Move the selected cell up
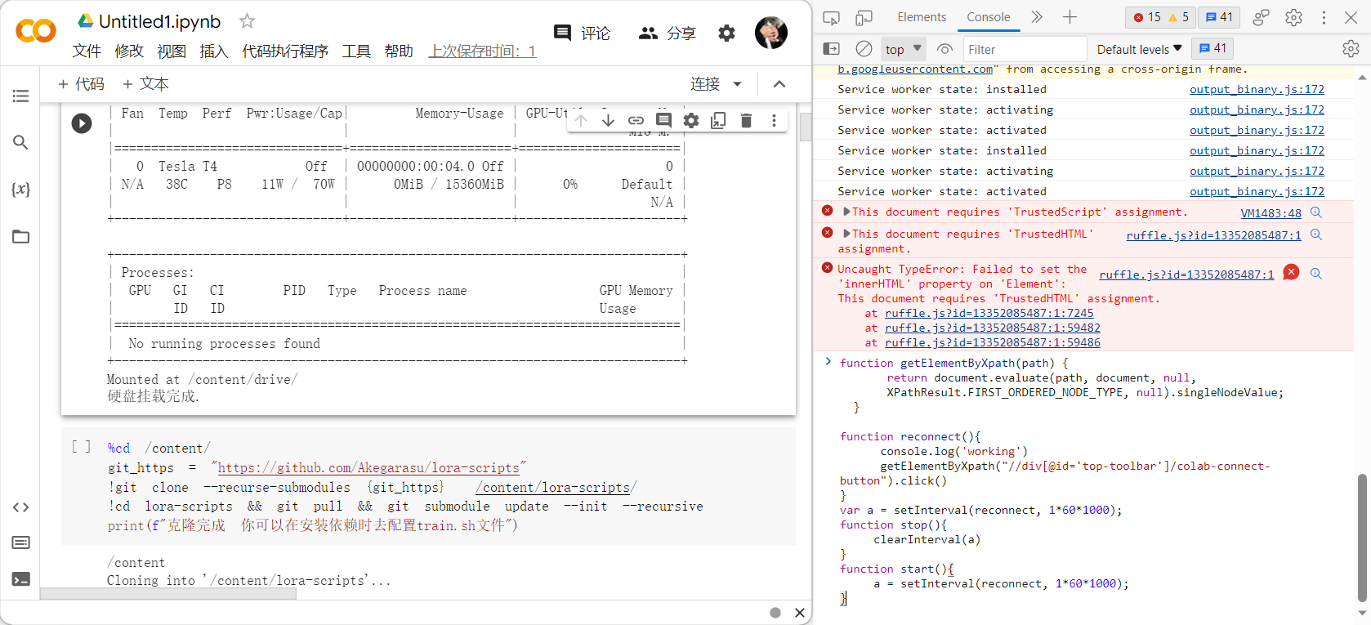 pos(581,121)
